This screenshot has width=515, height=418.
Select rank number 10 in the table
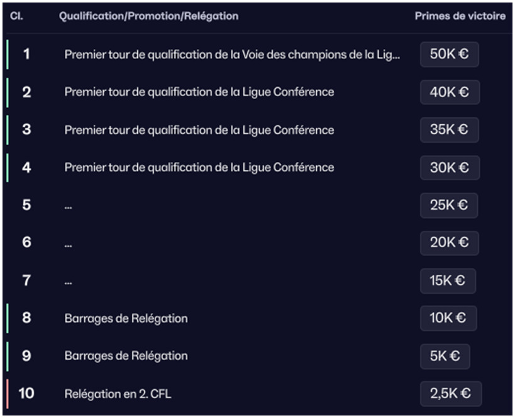pyautogui.click(x=26, y=394)
